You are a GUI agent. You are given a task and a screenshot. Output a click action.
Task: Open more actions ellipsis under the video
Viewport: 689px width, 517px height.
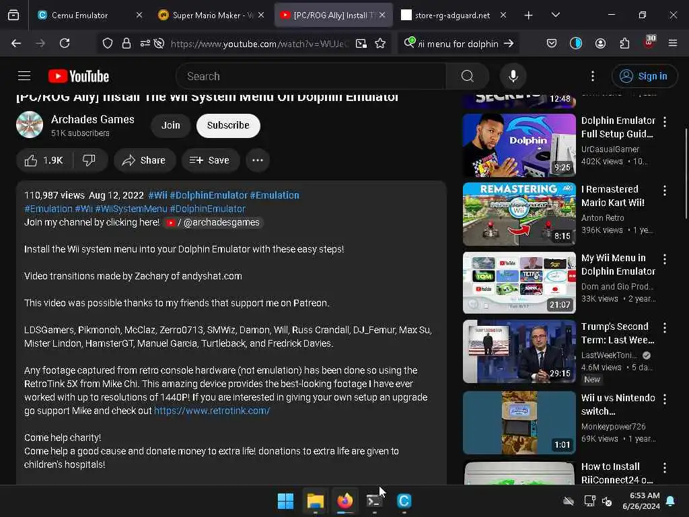point(258,160)
